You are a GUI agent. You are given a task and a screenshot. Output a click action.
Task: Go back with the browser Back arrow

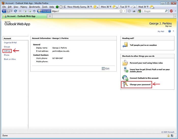tap(4, 11)
